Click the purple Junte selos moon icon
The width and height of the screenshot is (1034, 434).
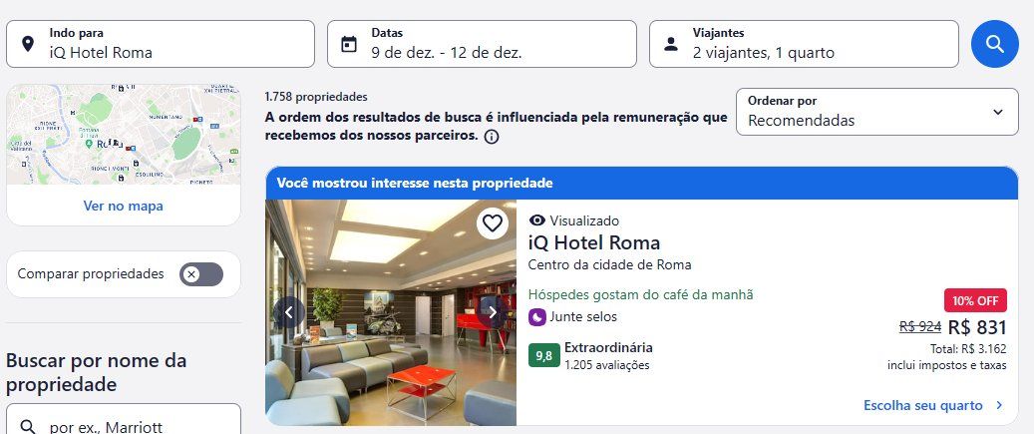(x=536, y=317)
